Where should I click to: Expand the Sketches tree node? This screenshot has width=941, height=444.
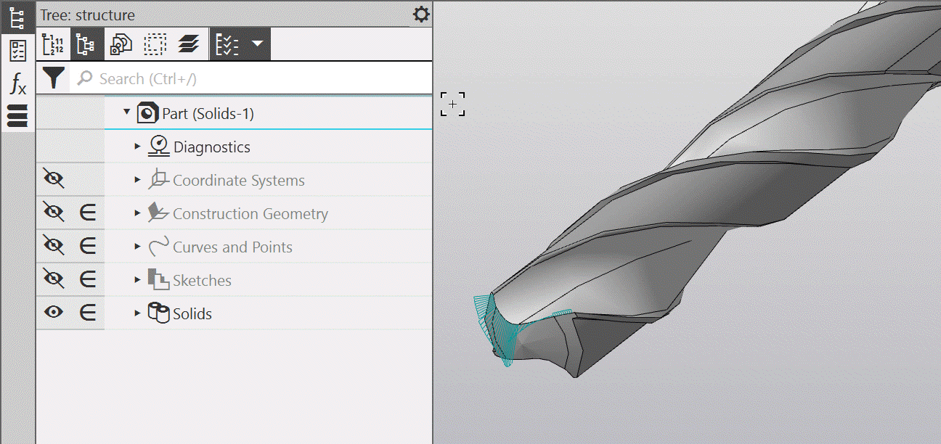(137, 281)
